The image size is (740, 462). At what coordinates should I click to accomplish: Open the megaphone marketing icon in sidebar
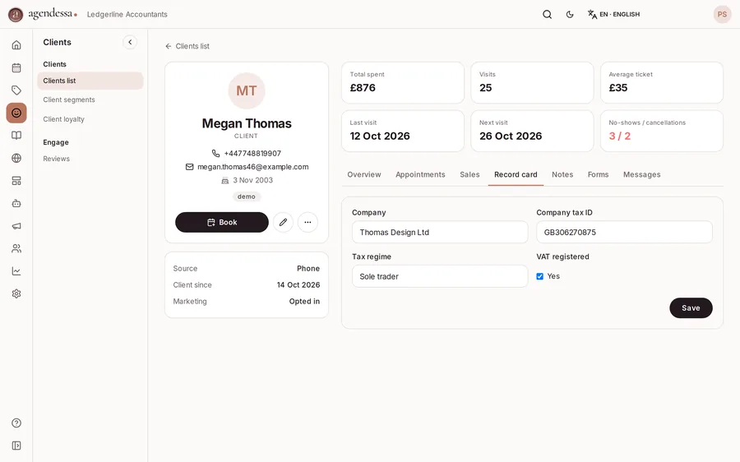[16, 226]
